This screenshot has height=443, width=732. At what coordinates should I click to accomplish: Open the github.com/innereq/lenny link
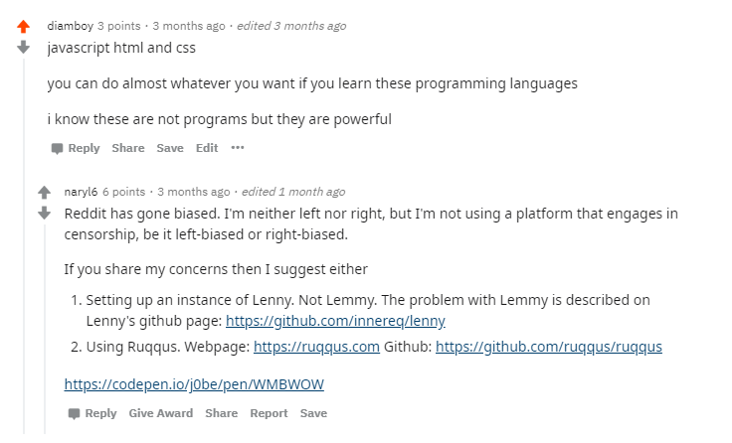click(335, 321)
